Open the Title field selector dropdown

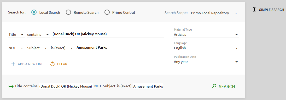click(16, 34)
